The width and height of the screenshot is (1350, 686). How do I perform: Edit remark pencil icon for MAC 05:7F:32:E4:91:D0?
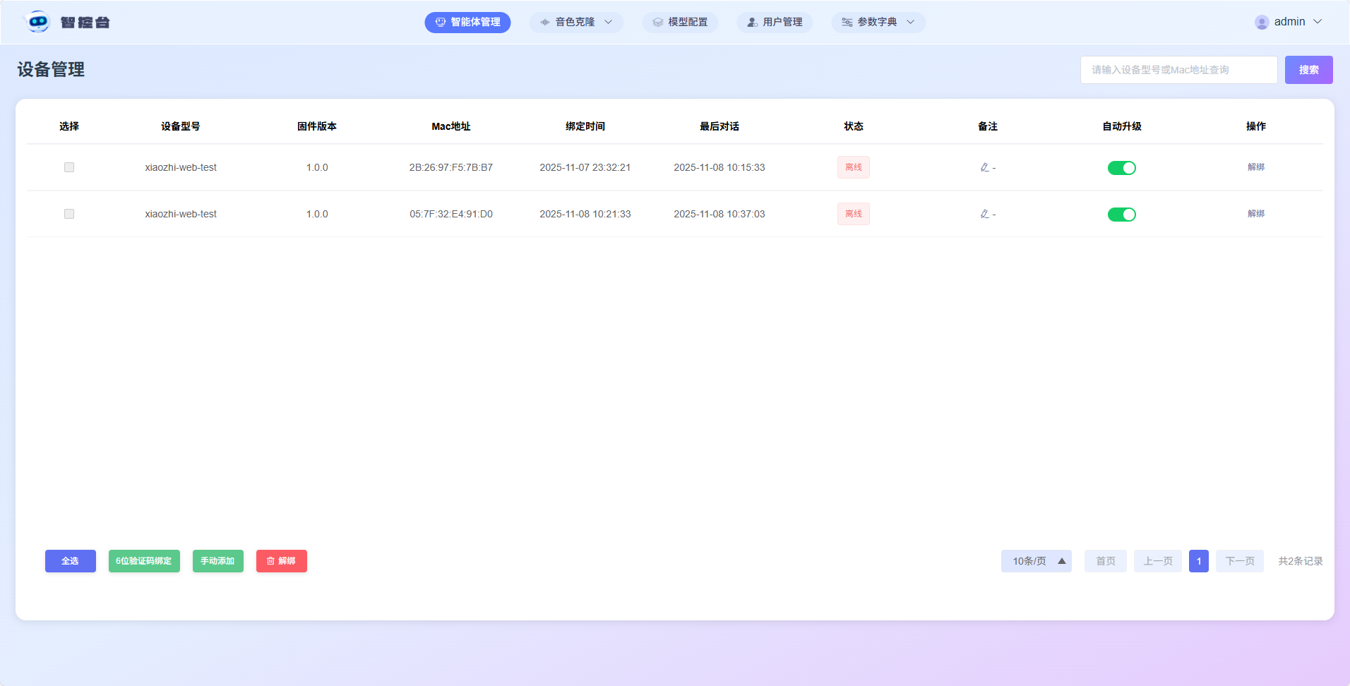point(984,214)
